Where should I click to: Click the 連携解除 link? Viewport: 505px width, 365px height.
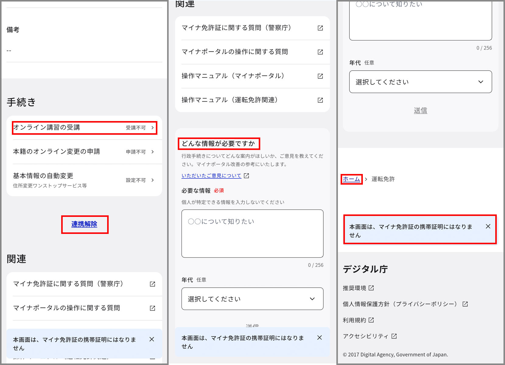click(84, 224)
